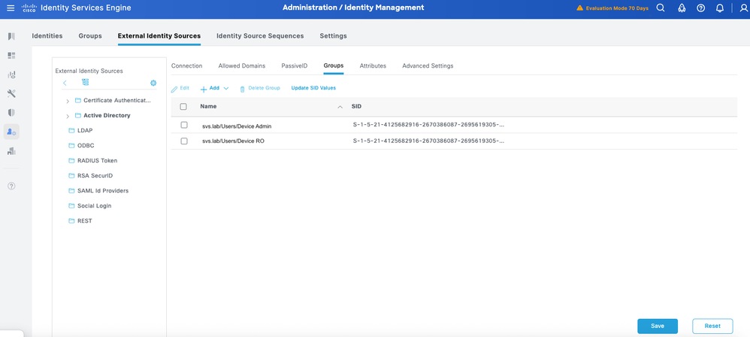
Task: Click the Save button
Action: (x=658, y=326)
